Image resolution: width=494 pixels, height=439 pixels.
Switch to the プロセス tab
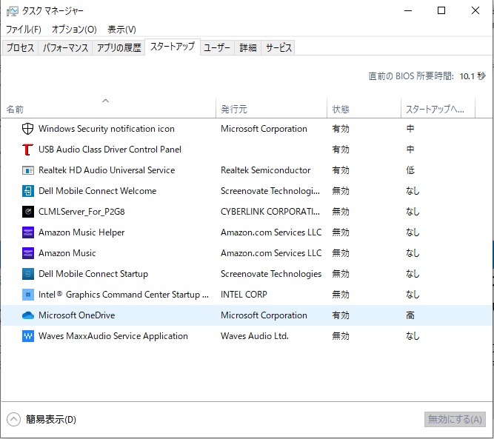pos(20,47)
